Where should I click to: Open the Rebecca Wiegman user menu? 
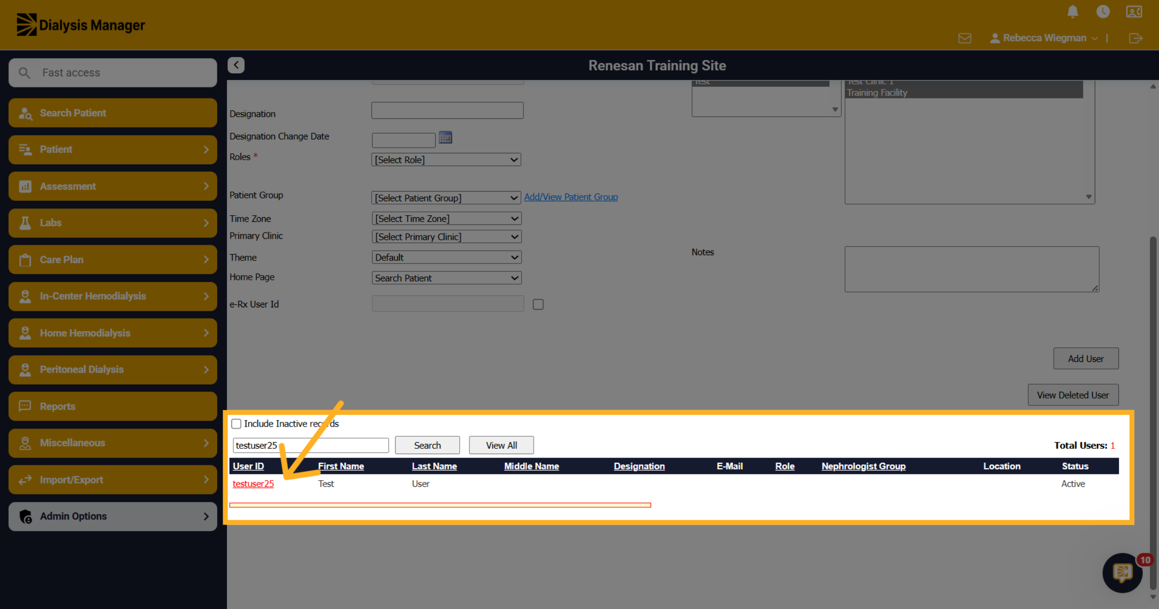1044,38
